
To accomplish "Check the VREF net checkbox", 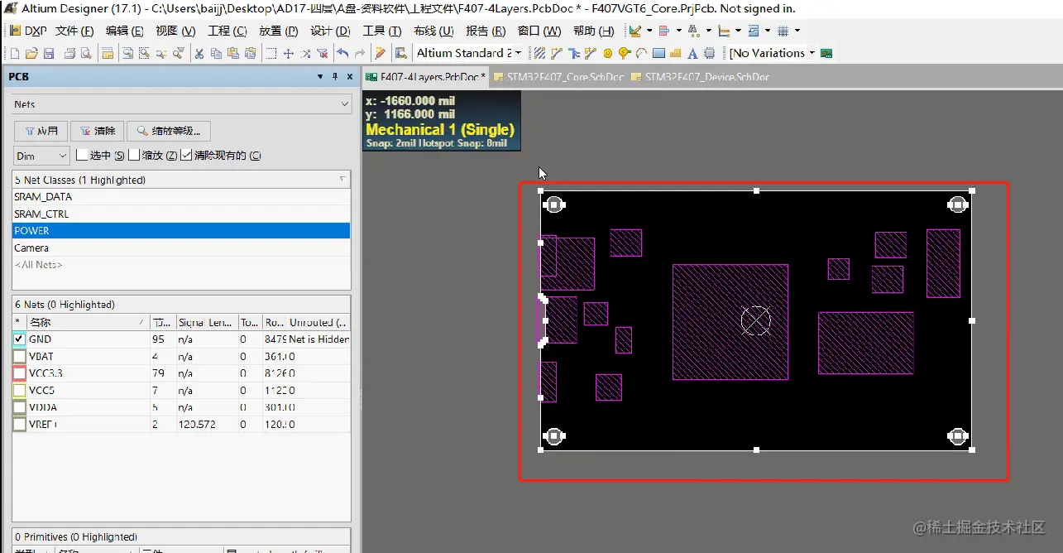I will click(20, 424).
